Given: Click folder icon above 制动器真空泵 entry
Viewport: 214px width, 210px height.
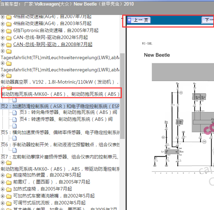Looking at the screenshot, I should click(9, 76).
